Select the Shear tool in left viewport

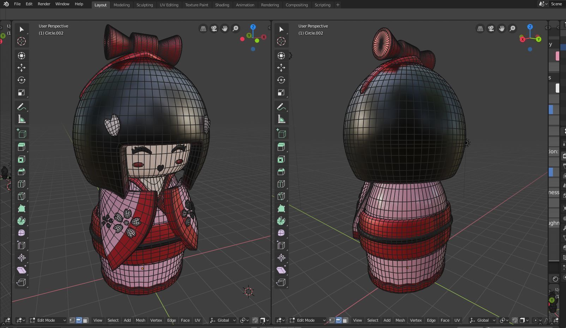pos(22,270)
